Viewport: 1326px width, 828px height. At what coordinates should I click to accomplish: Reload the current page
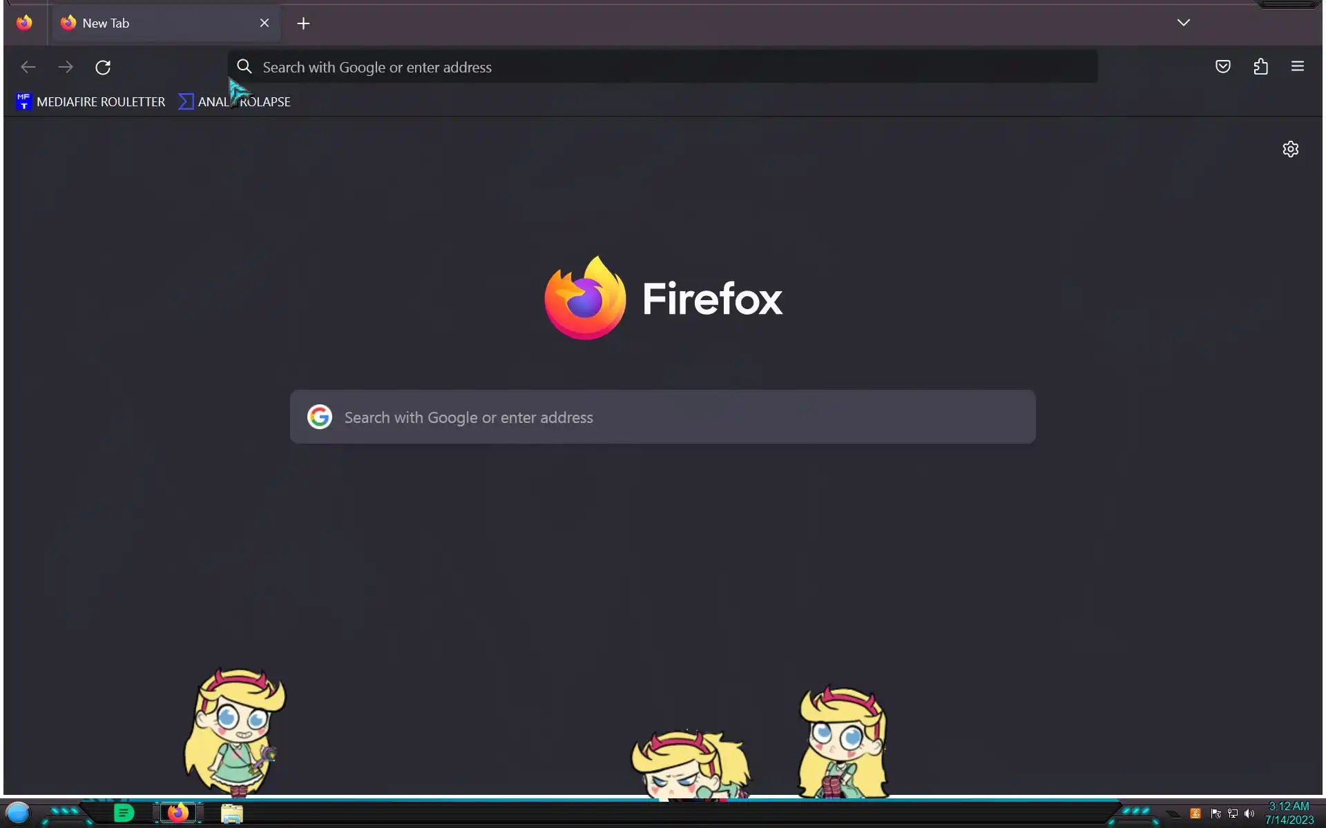click(103, 67)
